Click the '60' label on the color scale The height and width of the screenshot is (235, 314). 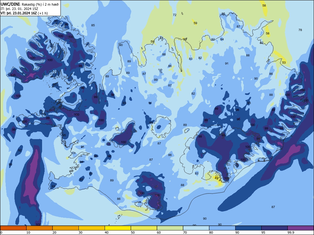[x=159, y=232]
